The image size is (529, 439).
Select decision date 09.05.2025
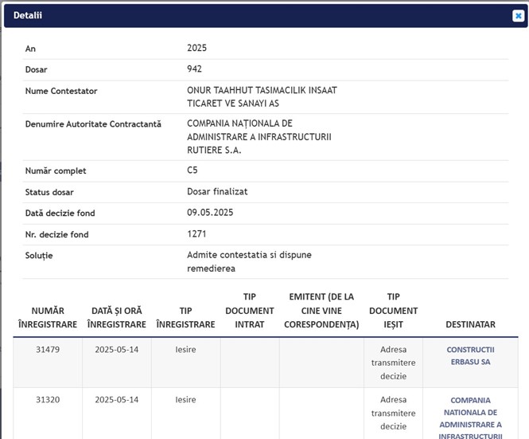pos(210,213)
